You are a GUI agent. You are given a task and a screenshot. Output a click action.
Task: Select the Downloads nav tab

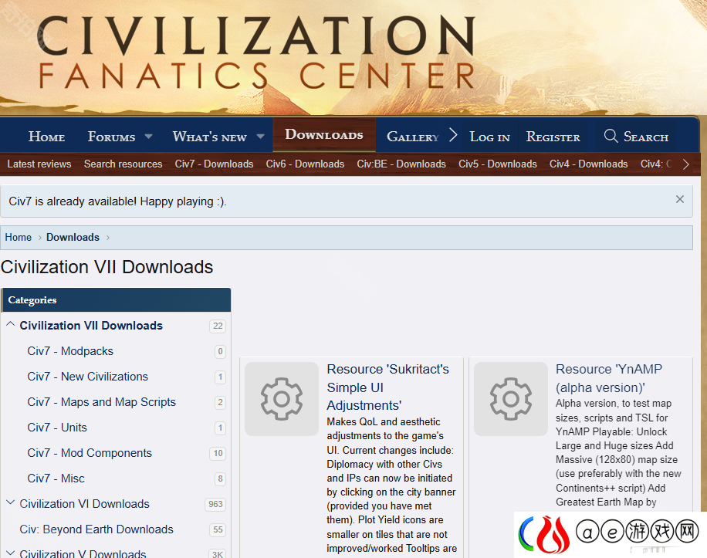(x=324, y=135)
